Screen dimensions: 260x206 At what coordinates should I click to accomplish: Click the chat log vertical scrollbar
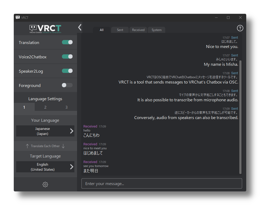pyautogui.click(x=240, y=117)
